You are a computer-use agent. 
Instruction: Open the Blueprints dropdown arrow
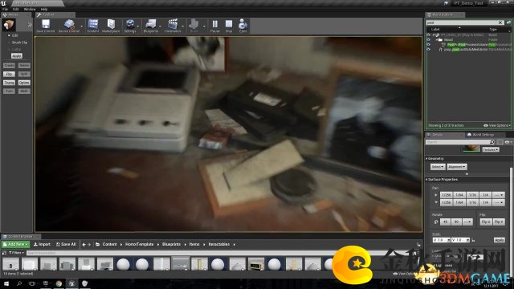click(x=160, y=26)
